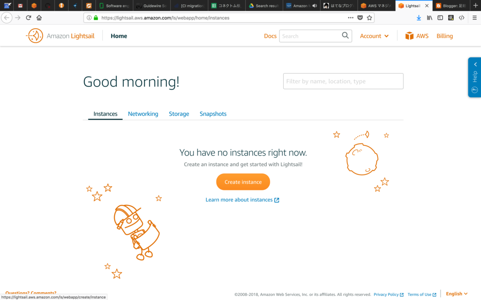Viewport: 481px width, 300px height.
Task: Select the Snapshots tab
Action: coord(213,113)
